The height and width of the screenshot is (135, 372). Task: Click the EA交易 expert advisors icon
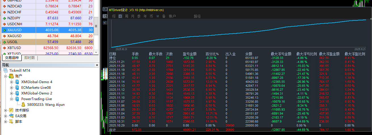11,116
